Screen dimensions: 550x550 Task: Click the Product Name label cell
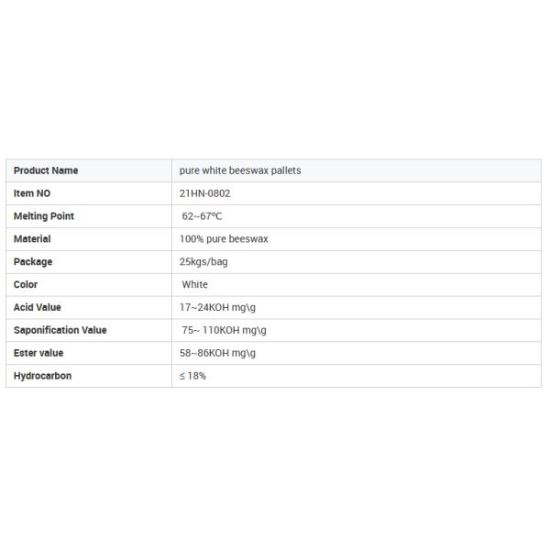[46, 170]
